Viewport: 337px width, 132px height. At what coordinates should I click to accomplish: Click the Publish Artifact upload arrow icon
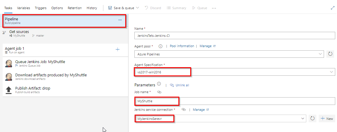(x=8, y=90)
